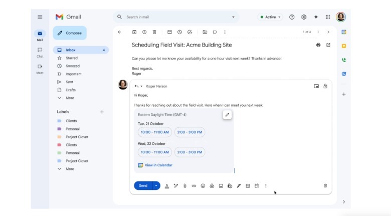Click the Search in mail field

pos(176,17)
